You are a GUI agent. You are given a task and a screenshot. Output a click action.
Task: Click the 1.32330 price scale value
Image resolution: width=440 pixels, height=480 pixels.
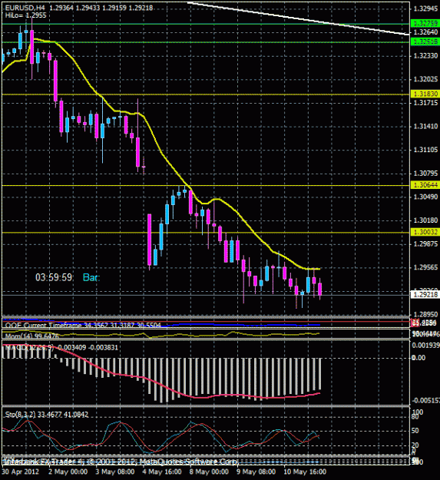(x=425, y=56)
